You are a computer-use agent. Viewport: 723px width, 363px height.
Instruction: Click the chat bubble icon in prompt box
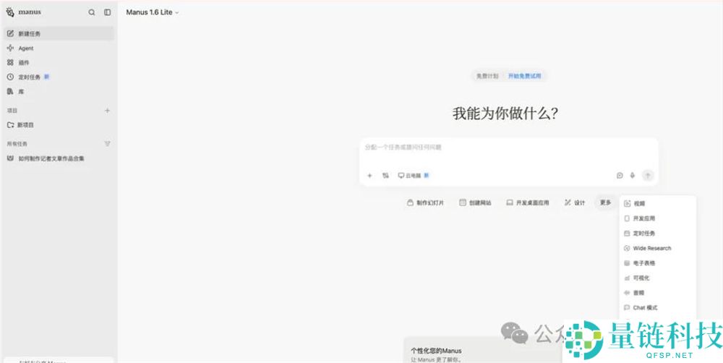point(620,176)
